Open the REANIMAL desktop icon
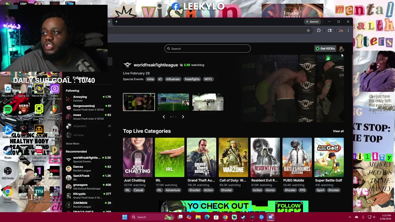 click(55, 173)
